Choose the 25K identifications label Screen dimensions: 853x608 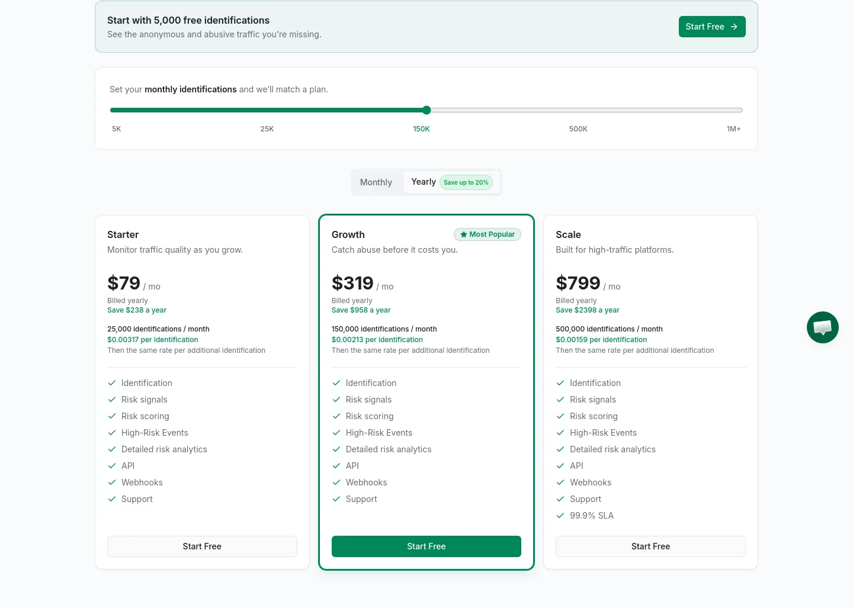pyautogui.click(x=267, y=129)
